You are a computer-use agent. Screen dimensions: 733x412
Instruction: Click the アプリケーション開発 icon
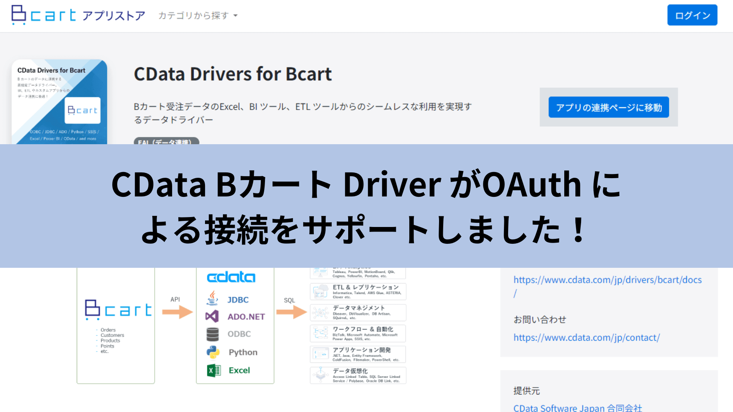(x=321, y=354)
